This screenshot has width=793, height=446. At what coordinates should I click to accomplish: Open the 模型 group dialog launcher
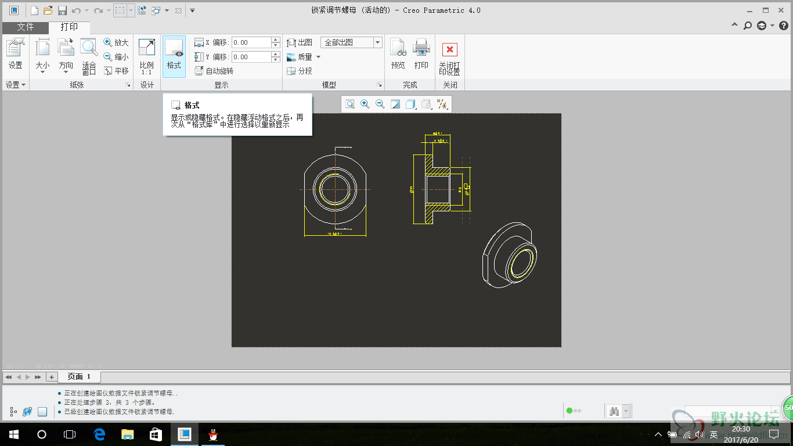pyautogui.click(x=380, y=85)
